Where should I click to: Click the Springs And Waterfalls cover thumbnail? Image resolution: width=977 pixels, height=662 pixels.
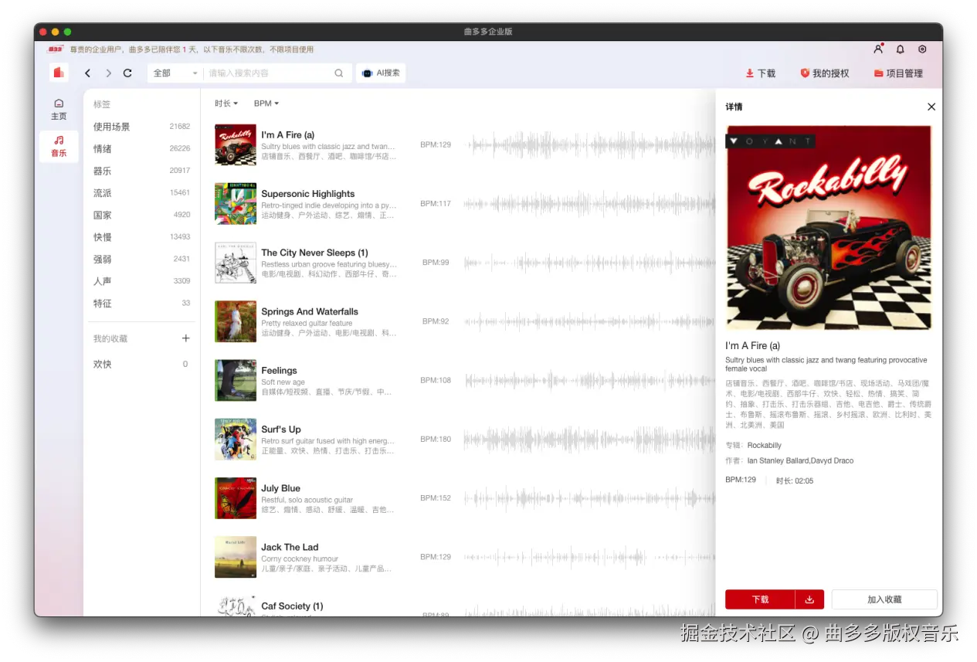[236, 321]
